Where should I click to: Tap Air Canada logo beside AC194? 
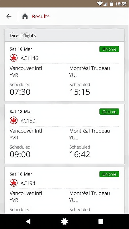pos(13,183)
